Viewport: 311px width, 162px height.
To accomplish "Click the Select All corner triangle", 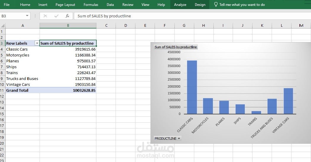I will tap(3, 26).
